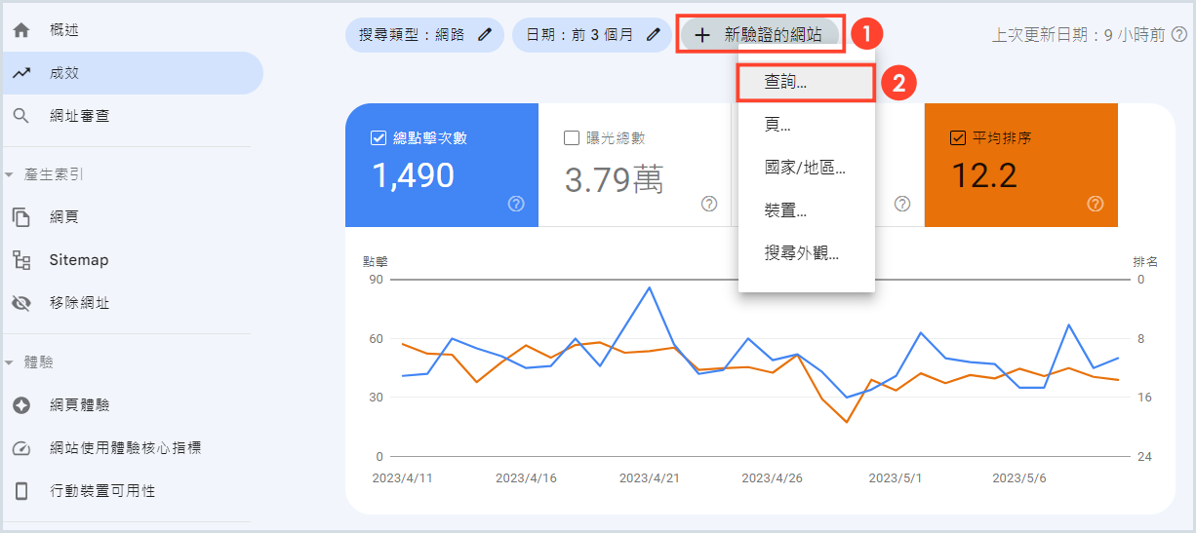Open the 成效 report in sidebar

click(x=64, y=73)
